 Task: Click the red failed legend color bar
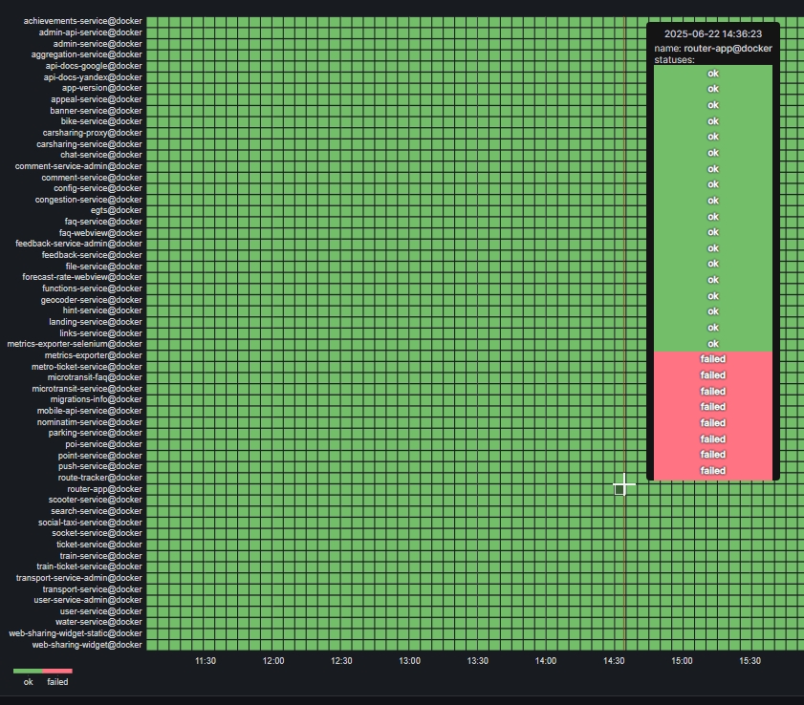(x=57, y=671)
